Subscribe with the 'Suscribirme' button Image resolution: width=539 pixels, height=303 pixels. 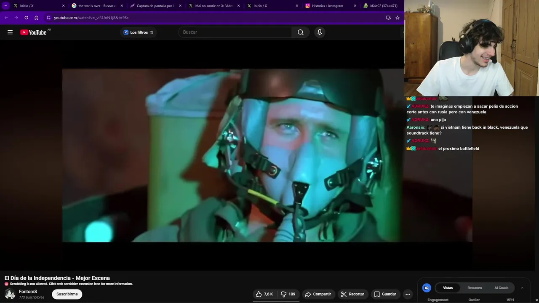[x=67, y=294]
